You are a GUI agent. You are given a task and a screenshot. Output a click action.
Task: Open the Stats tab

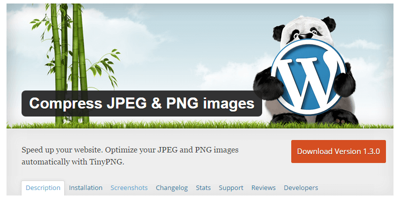click(x=204, y=188)
